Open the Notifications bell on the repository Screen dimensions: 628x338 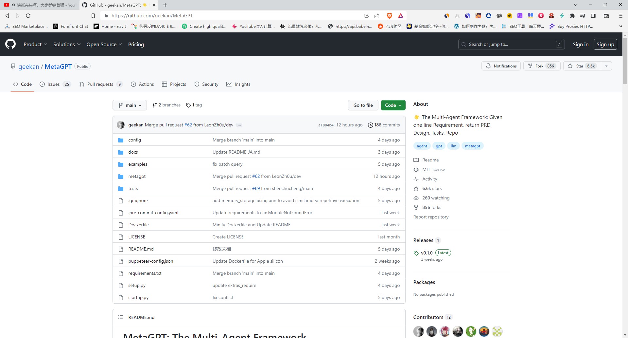pyautogui.click(x=501, y=66)
